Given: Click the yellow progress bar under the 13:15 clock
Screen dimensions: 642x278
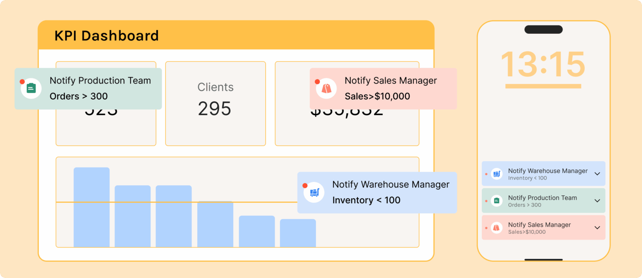Looking at the screenshot, I should click(x=543, y=86).
